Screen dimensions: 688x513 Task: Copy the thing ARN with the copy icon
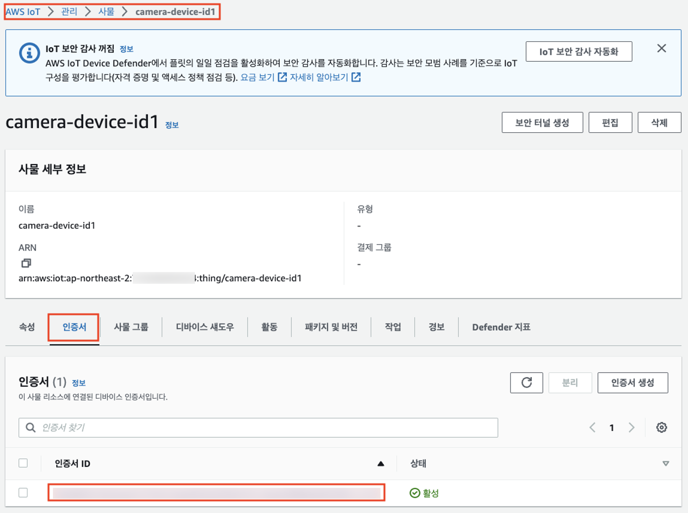pyautogui.click(x=26, y=263)
